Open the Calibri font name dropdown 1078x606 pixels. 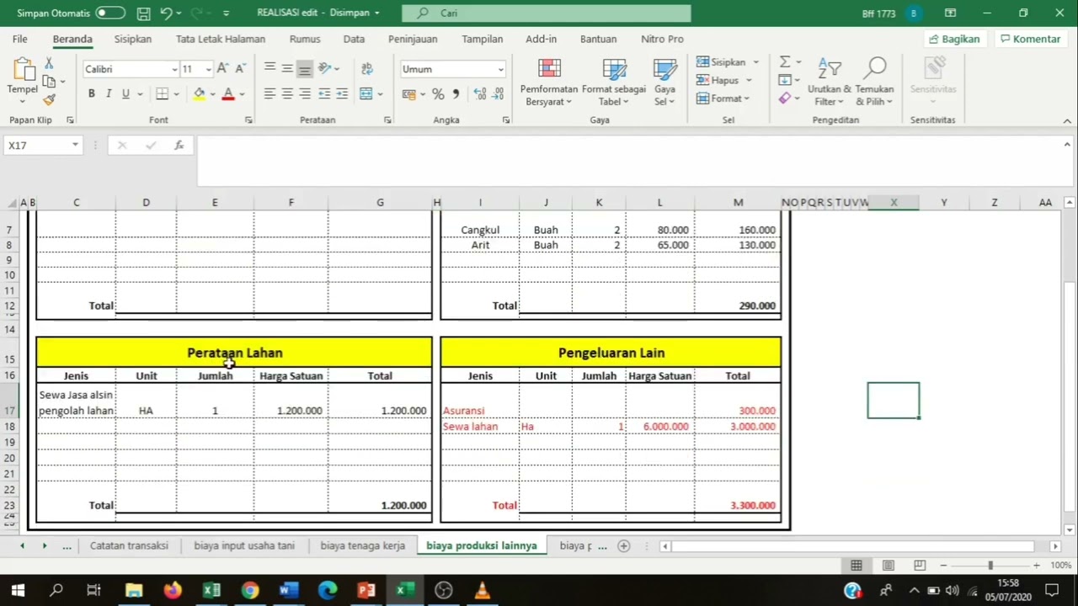click(x=174, y=69)
